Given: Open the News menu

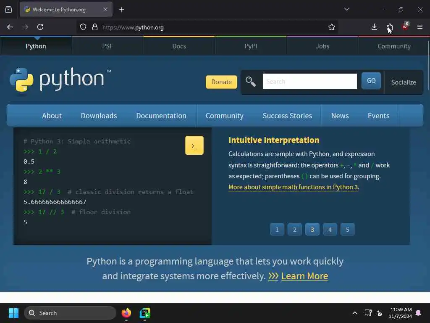Looking at the screenshot, I should 340,116.
